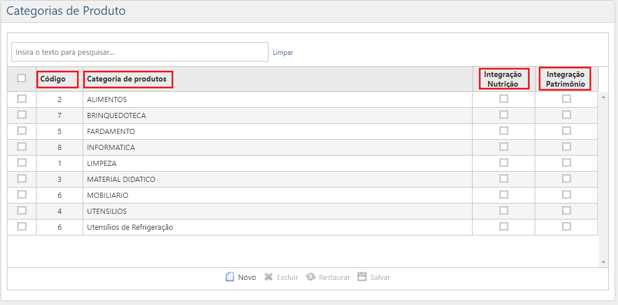Enable Integração Patrimônio for INFORMATICA

[x=566, y=147]
